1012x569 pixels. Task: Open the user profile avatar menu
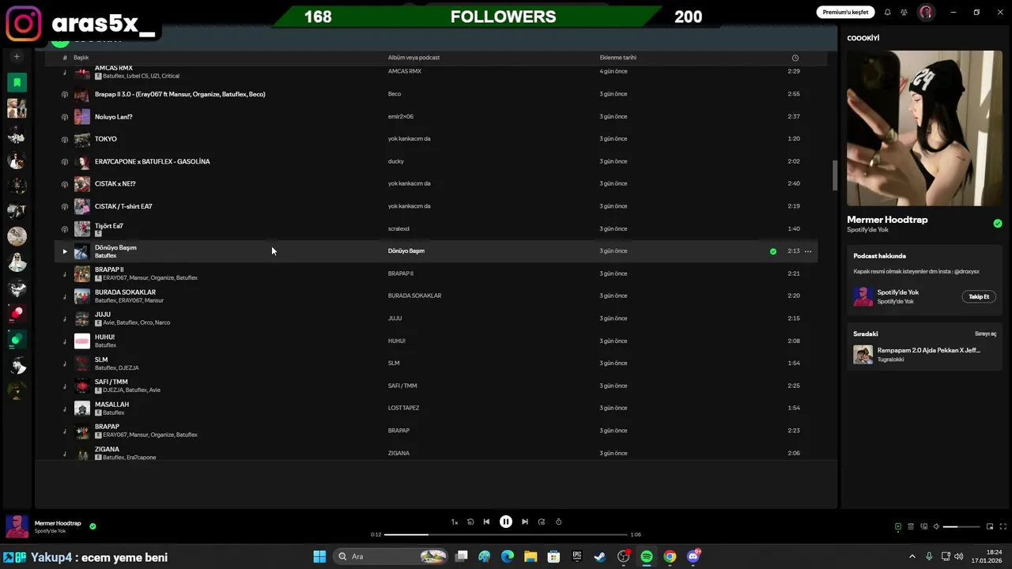coord(926,12)
